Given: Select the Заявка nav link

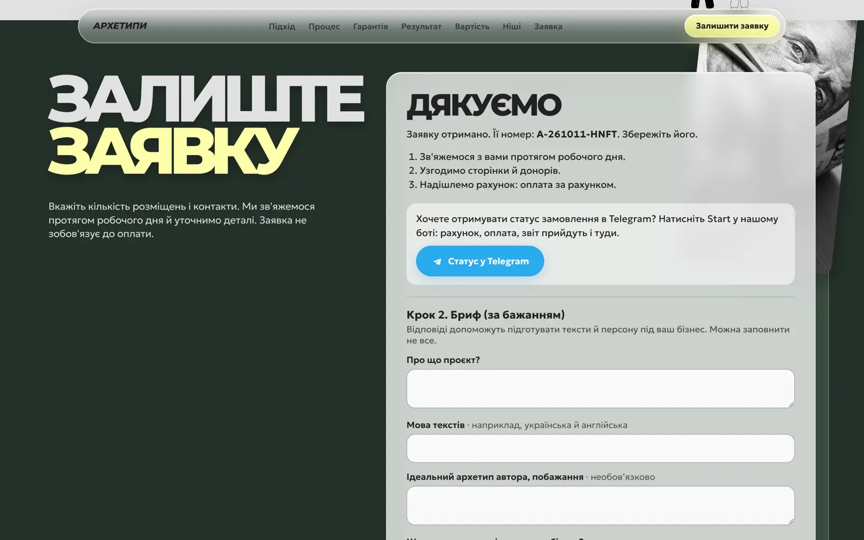Looking at the screenshot, I should point(548,26).
